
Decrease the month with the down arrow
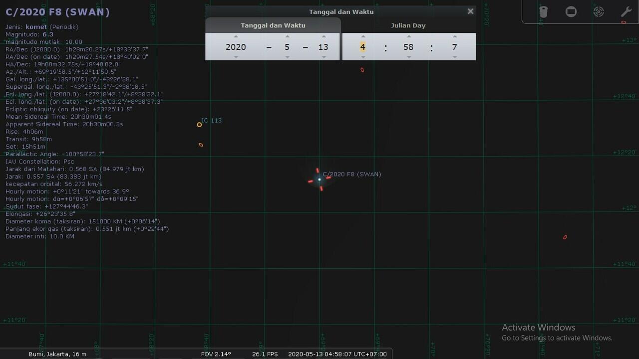coord(287,57)
